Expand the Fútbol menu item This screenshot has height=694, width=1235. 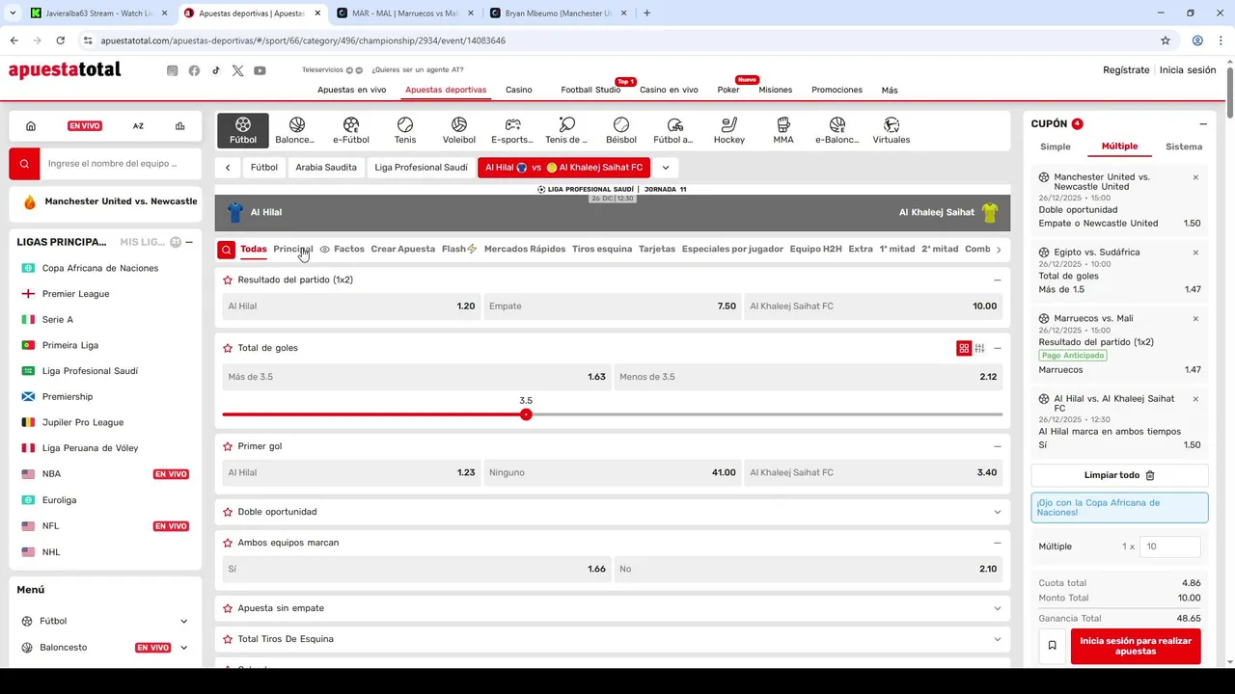183,622
